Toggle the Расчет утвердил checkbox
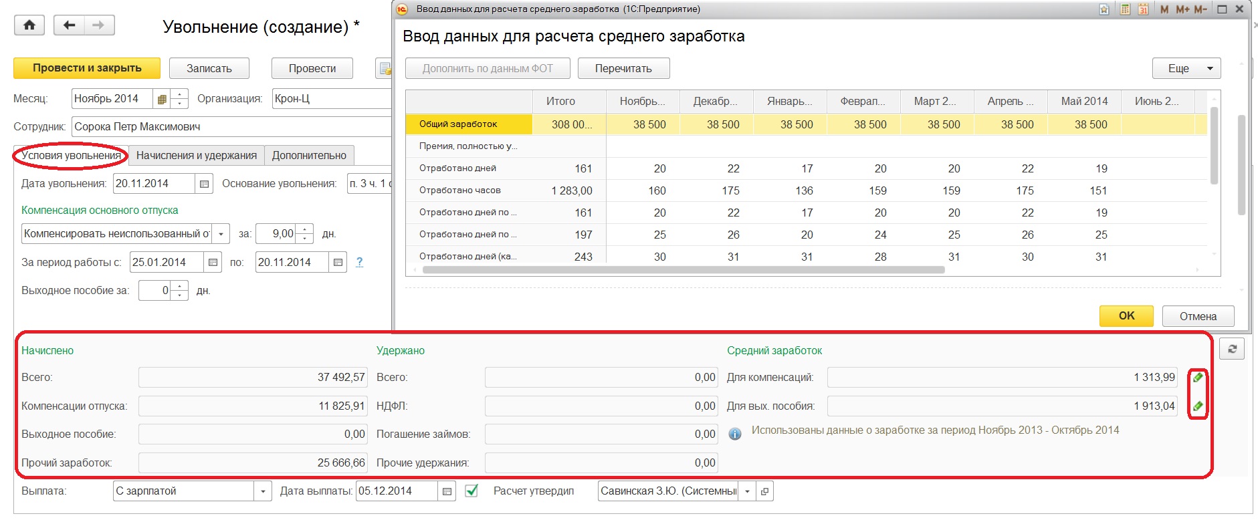 pos(471,491)
